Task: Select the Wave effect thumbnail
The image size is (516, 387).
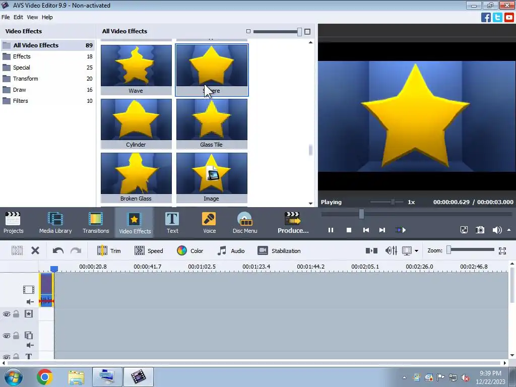Action: tap(136, 70)
